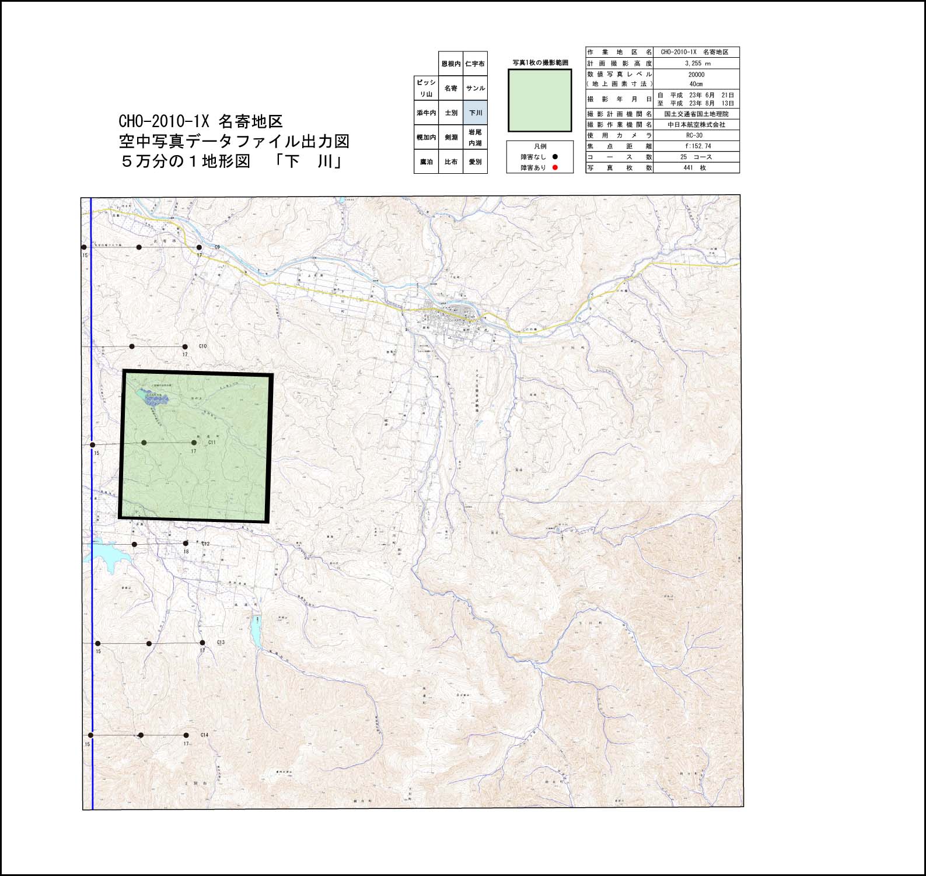Click photo point 17 on course C9
Screen dimensions: 926x876
point(199,247)
